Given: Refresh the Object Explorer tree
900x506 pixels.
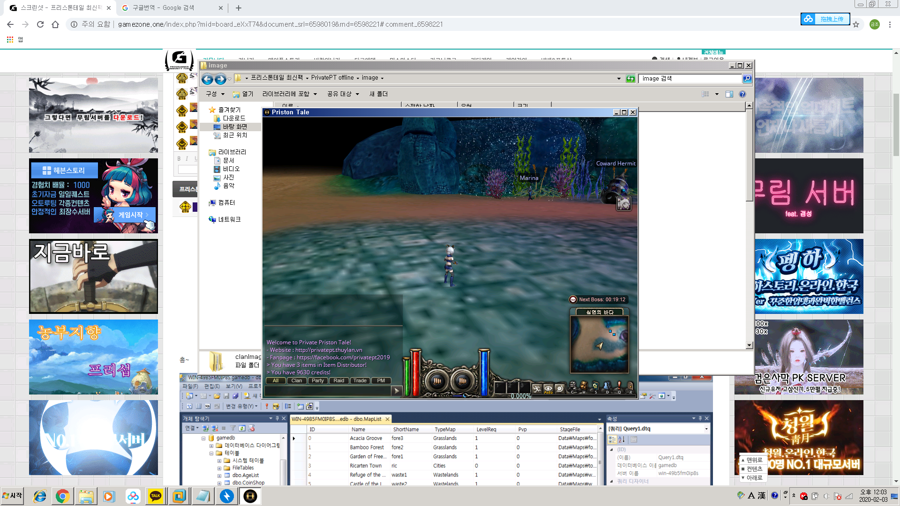Looking at the screenshot, I should pos(242,428).
